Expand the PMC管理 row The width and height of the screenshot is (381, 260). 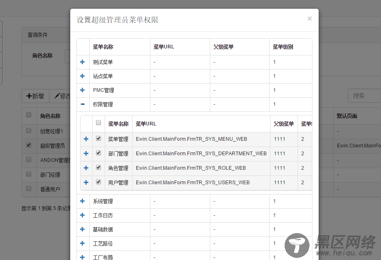(82, 90)
